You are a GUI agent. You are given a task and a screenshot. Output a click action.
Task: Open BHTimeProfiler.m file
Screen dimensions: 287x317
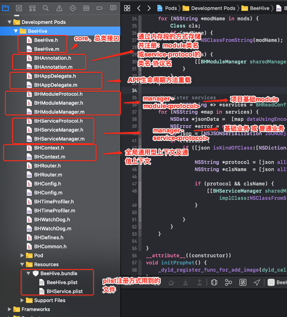point(51,211)
